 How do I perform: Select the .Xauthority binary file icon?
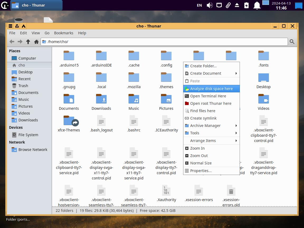pyautogui.click(x=166, y=190)
